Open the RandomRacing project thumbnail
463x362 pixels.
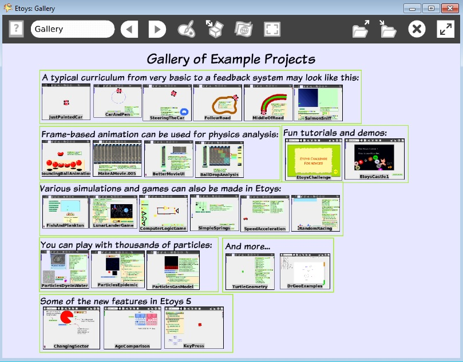coord(316,213)
